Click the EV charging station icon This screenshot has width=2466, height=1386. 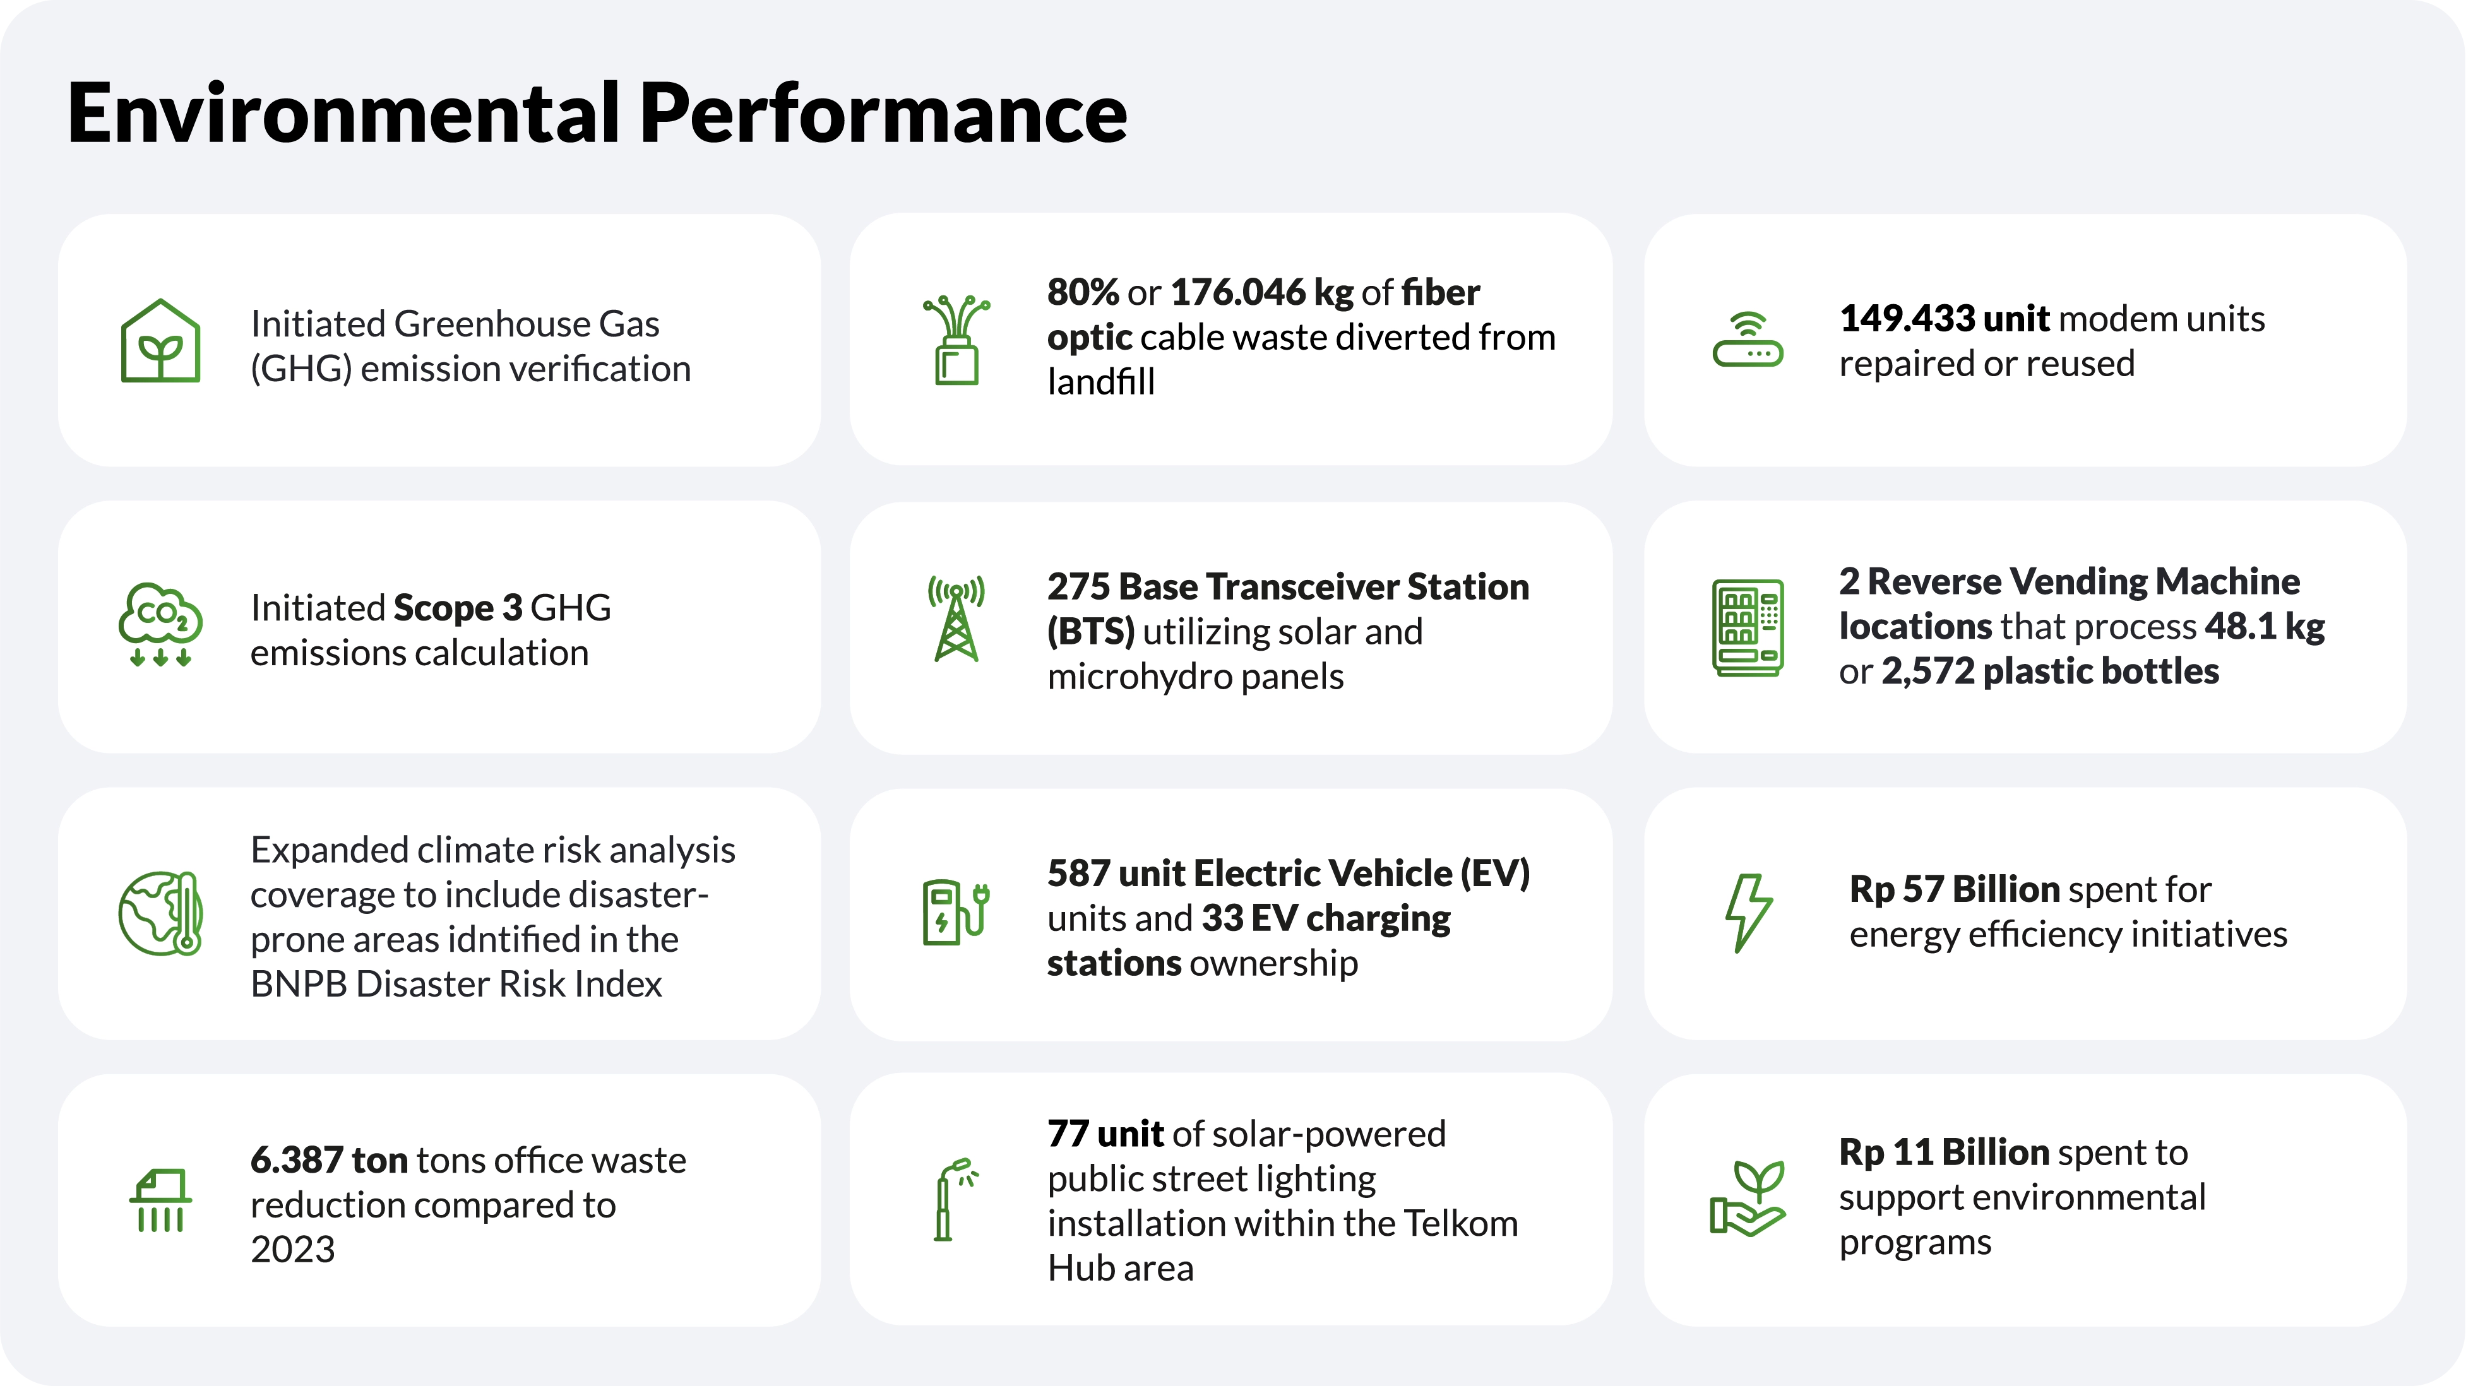click(x=955, y=911)
